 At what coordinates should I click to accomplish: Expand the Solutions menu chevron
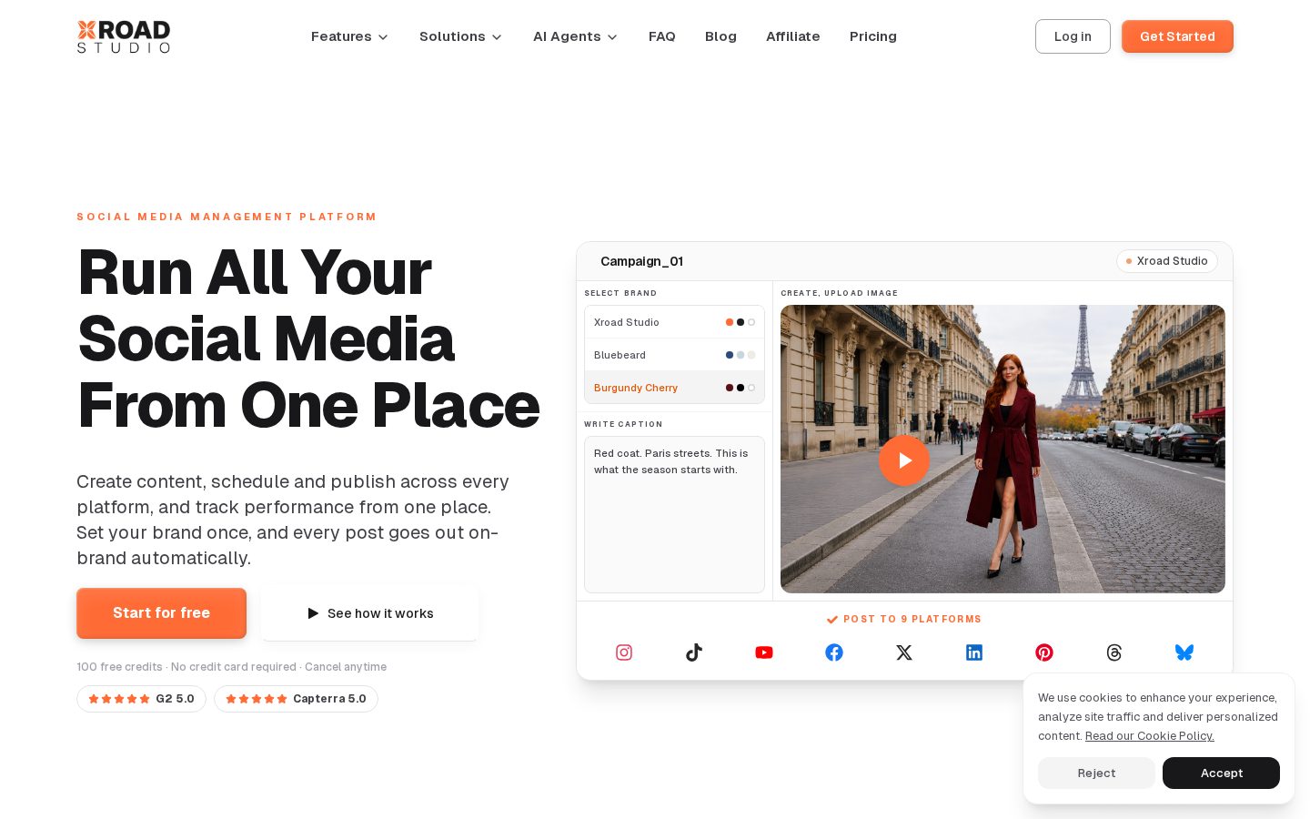point(497,37)
